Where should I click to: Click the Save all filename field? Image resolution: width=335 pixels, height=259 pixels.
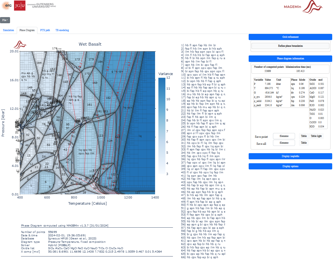click(284, 143)
